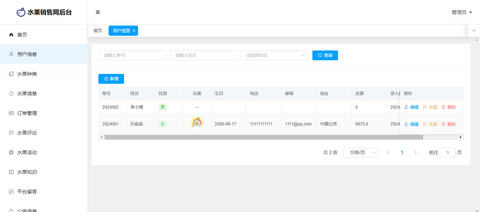Expand the tabs chevron menu at right

pos(474,30)
